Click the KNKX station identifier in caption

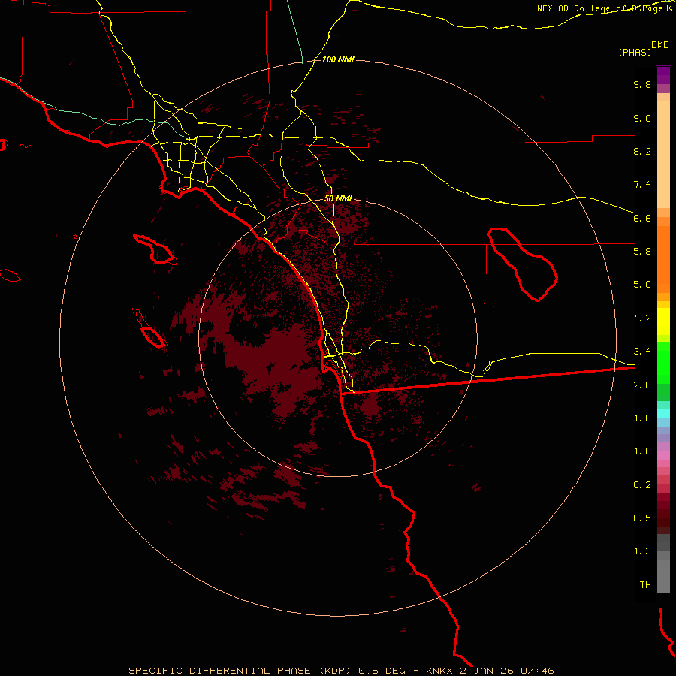[x=439, y=671]
